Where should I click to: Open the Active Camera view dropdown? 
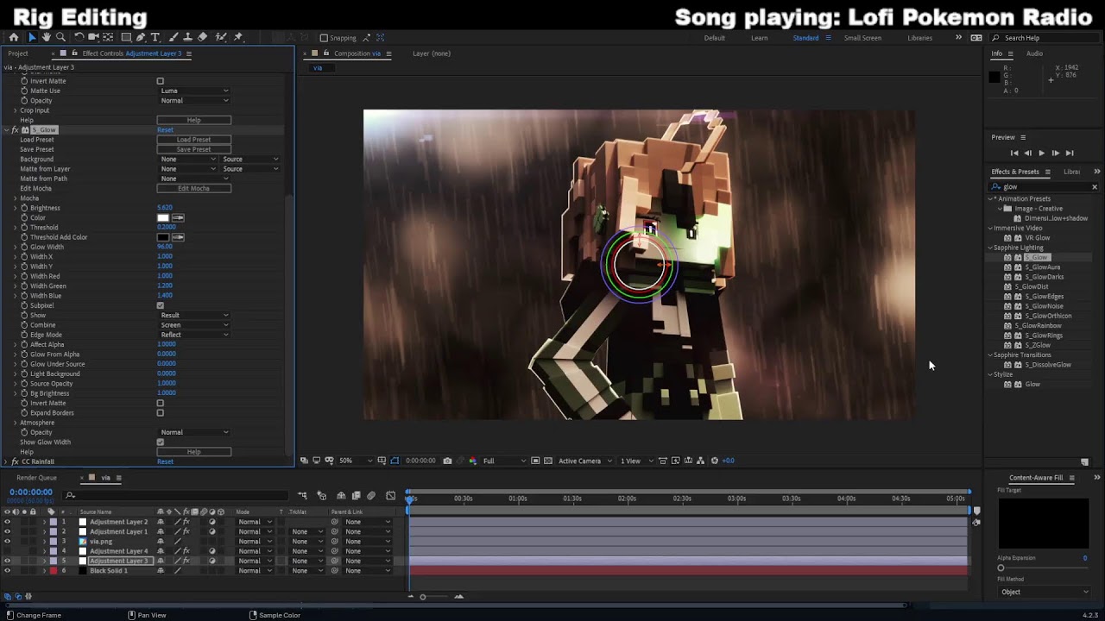click(584, 461)
